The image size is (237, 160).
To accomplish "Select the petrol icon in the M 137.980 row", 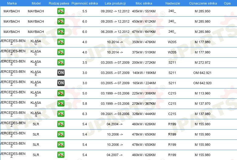I will tap(61, 114).
